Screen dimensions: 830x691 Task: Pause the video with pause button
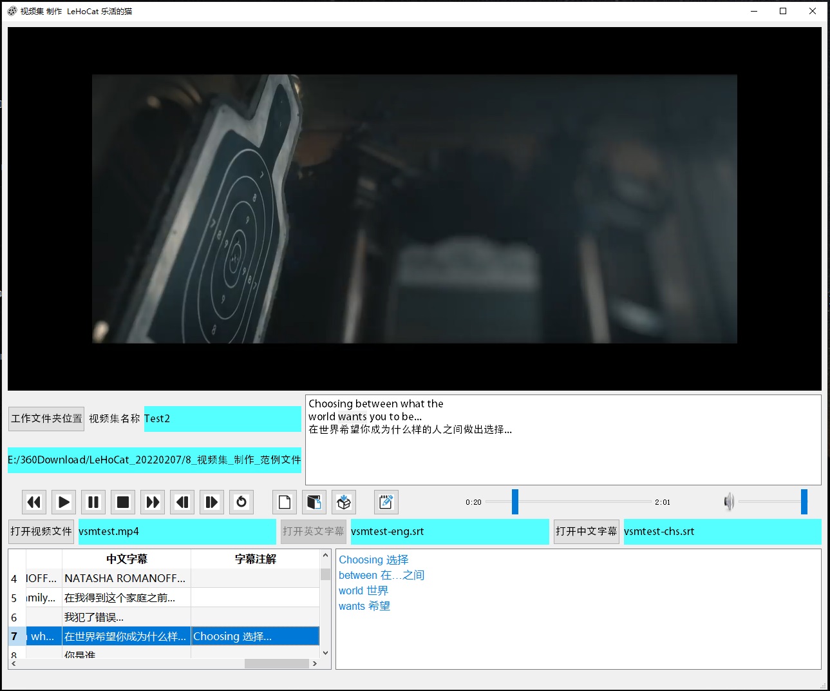pyautogui.click(x=93, y=502)
